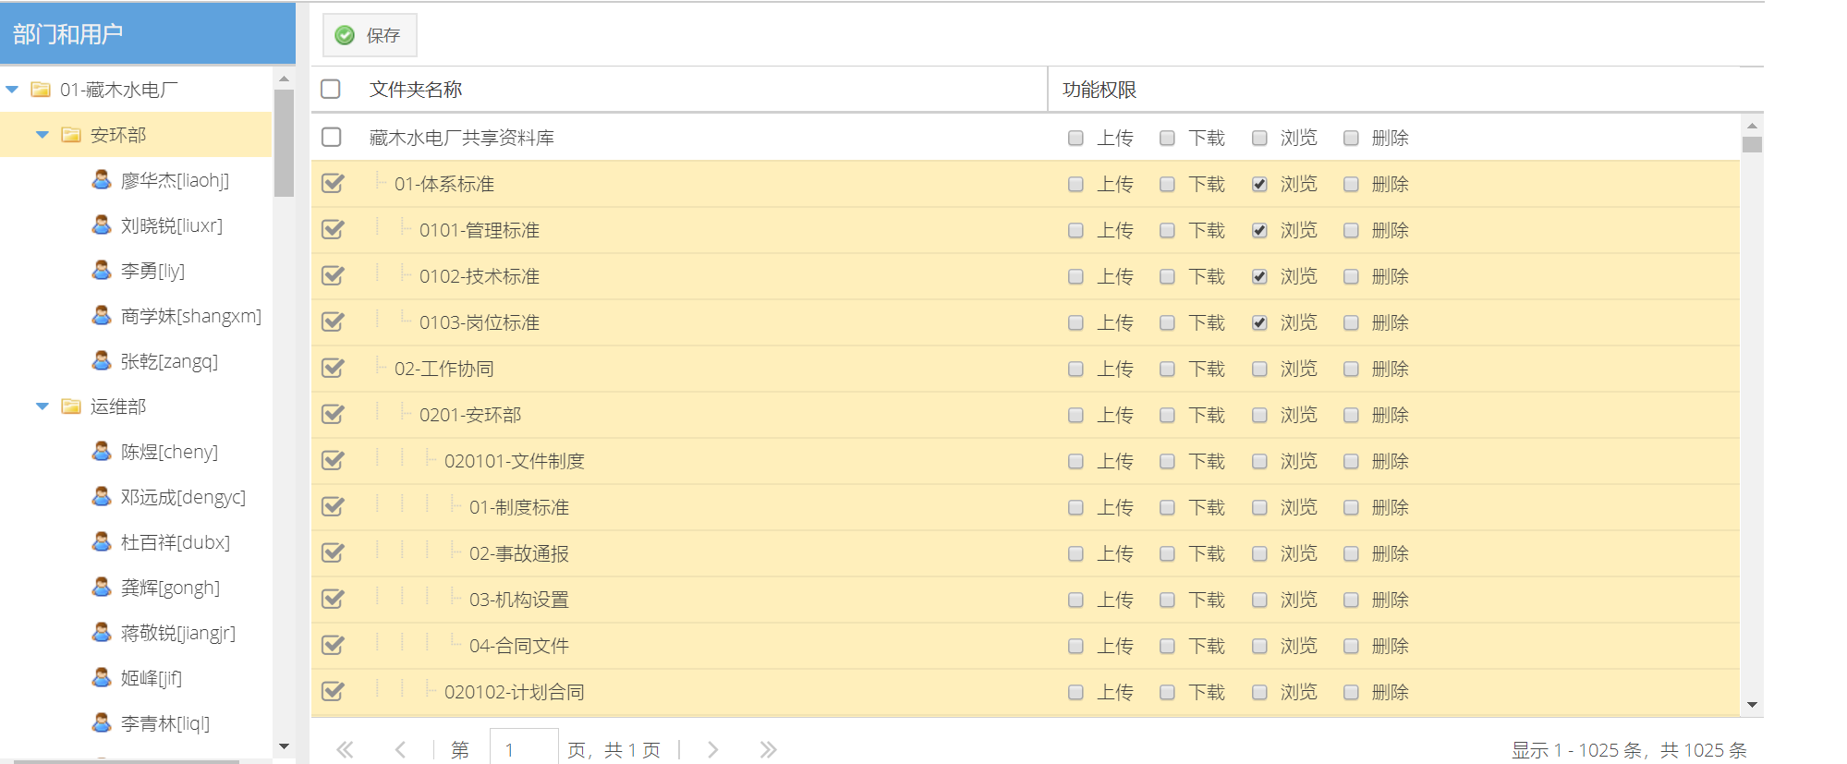Click the user icon for 陈煜[cheny]

click(102, 451)
